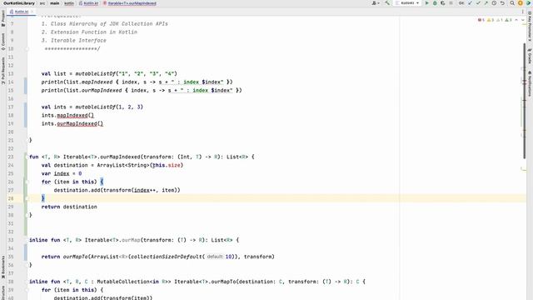Click on 'this.size' in line 24

click(167, 165)
